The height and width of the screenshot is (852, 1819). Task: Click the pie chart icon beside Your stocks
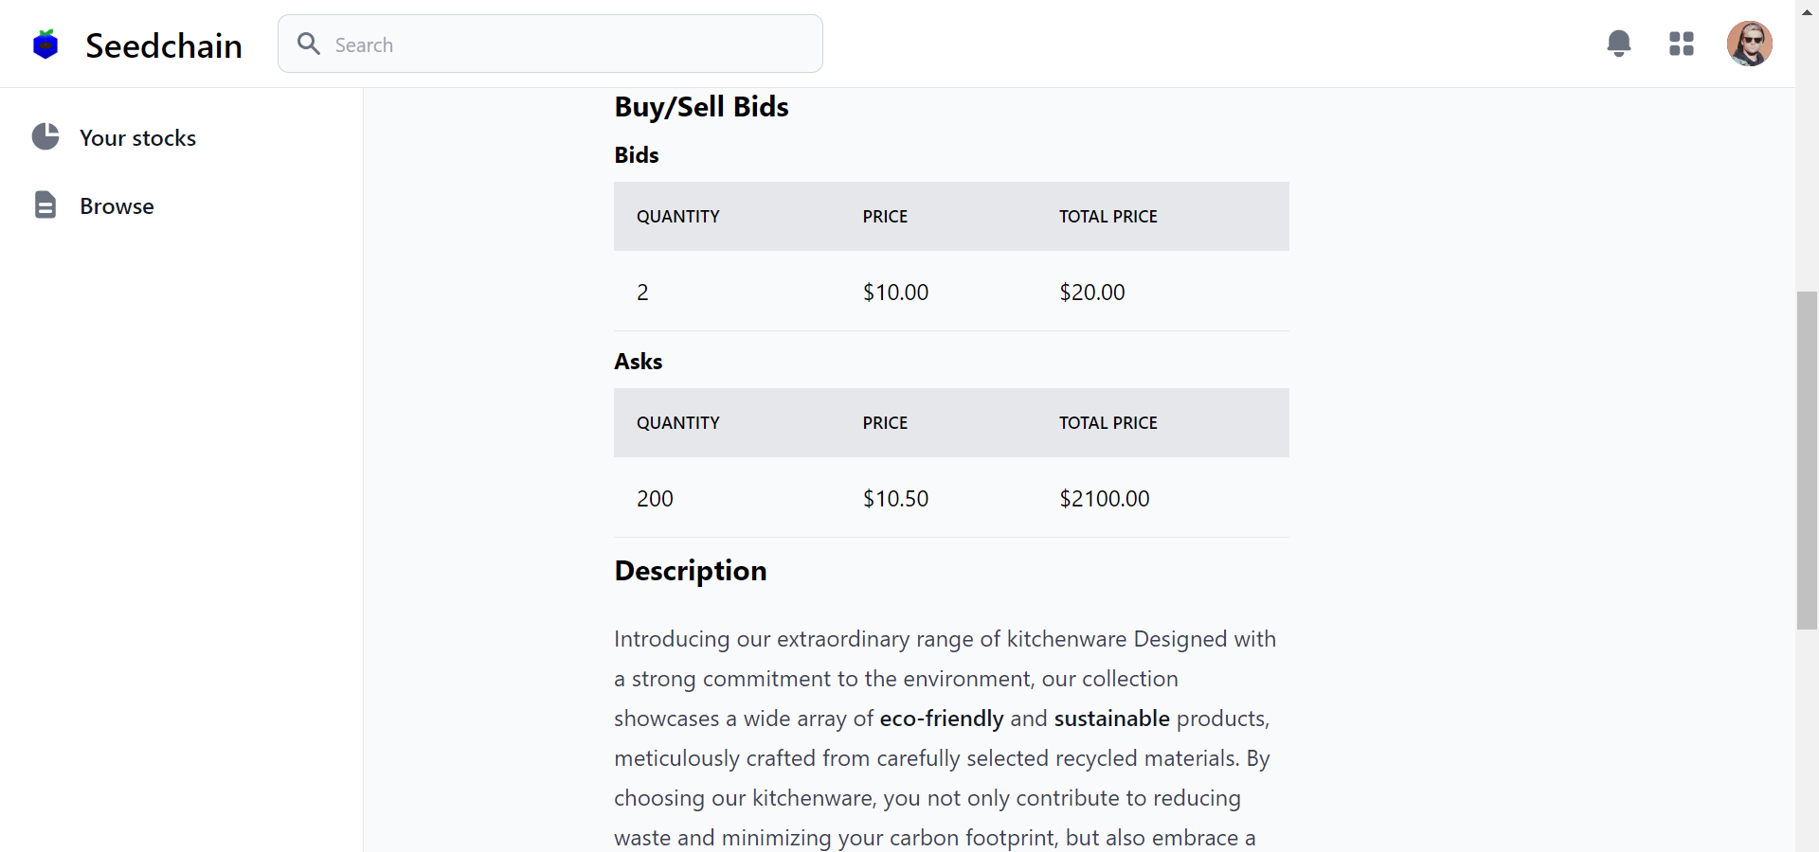pyautogui.click(x=45, y=137)
